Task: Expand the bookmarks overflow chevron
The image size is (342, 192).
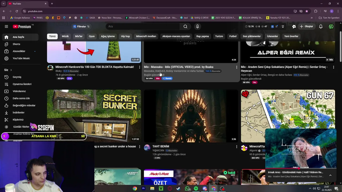Action: click(312, 18)
